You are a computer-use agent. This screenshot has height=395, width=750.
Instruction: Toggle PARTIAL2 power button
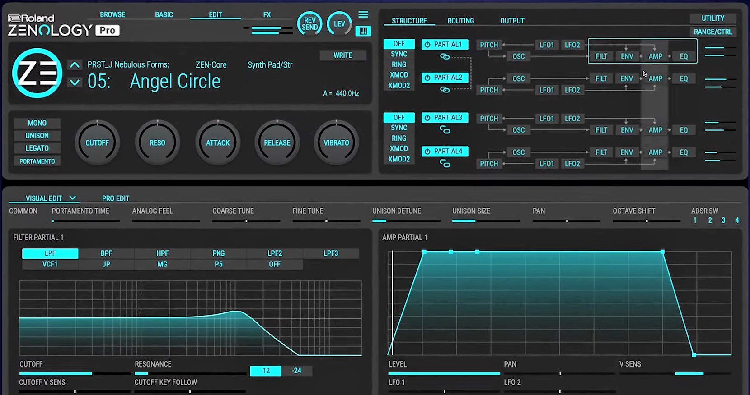coord(427,78)
